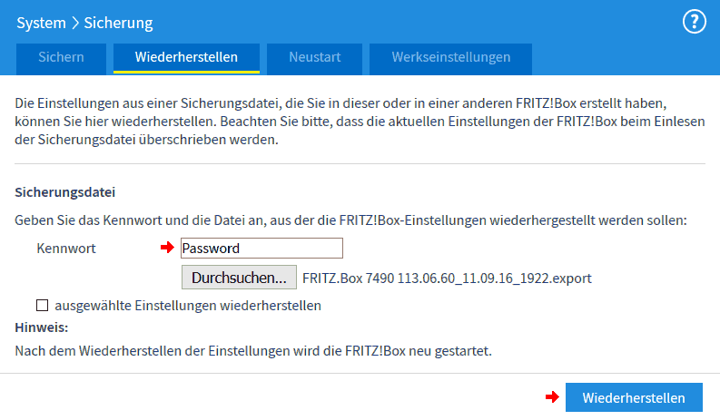Go to the Werkseinstellungen tab
This screenshot has width=720, height=420.
450,59
